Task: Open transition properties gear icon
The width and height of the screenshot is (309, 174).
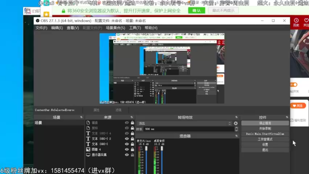Action: click(x=236, y=123)
